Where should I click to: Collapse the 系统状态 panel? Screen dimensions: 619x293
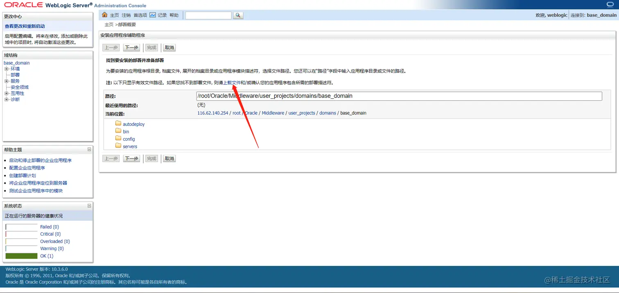pyautogui.click(x=89, y=206)
